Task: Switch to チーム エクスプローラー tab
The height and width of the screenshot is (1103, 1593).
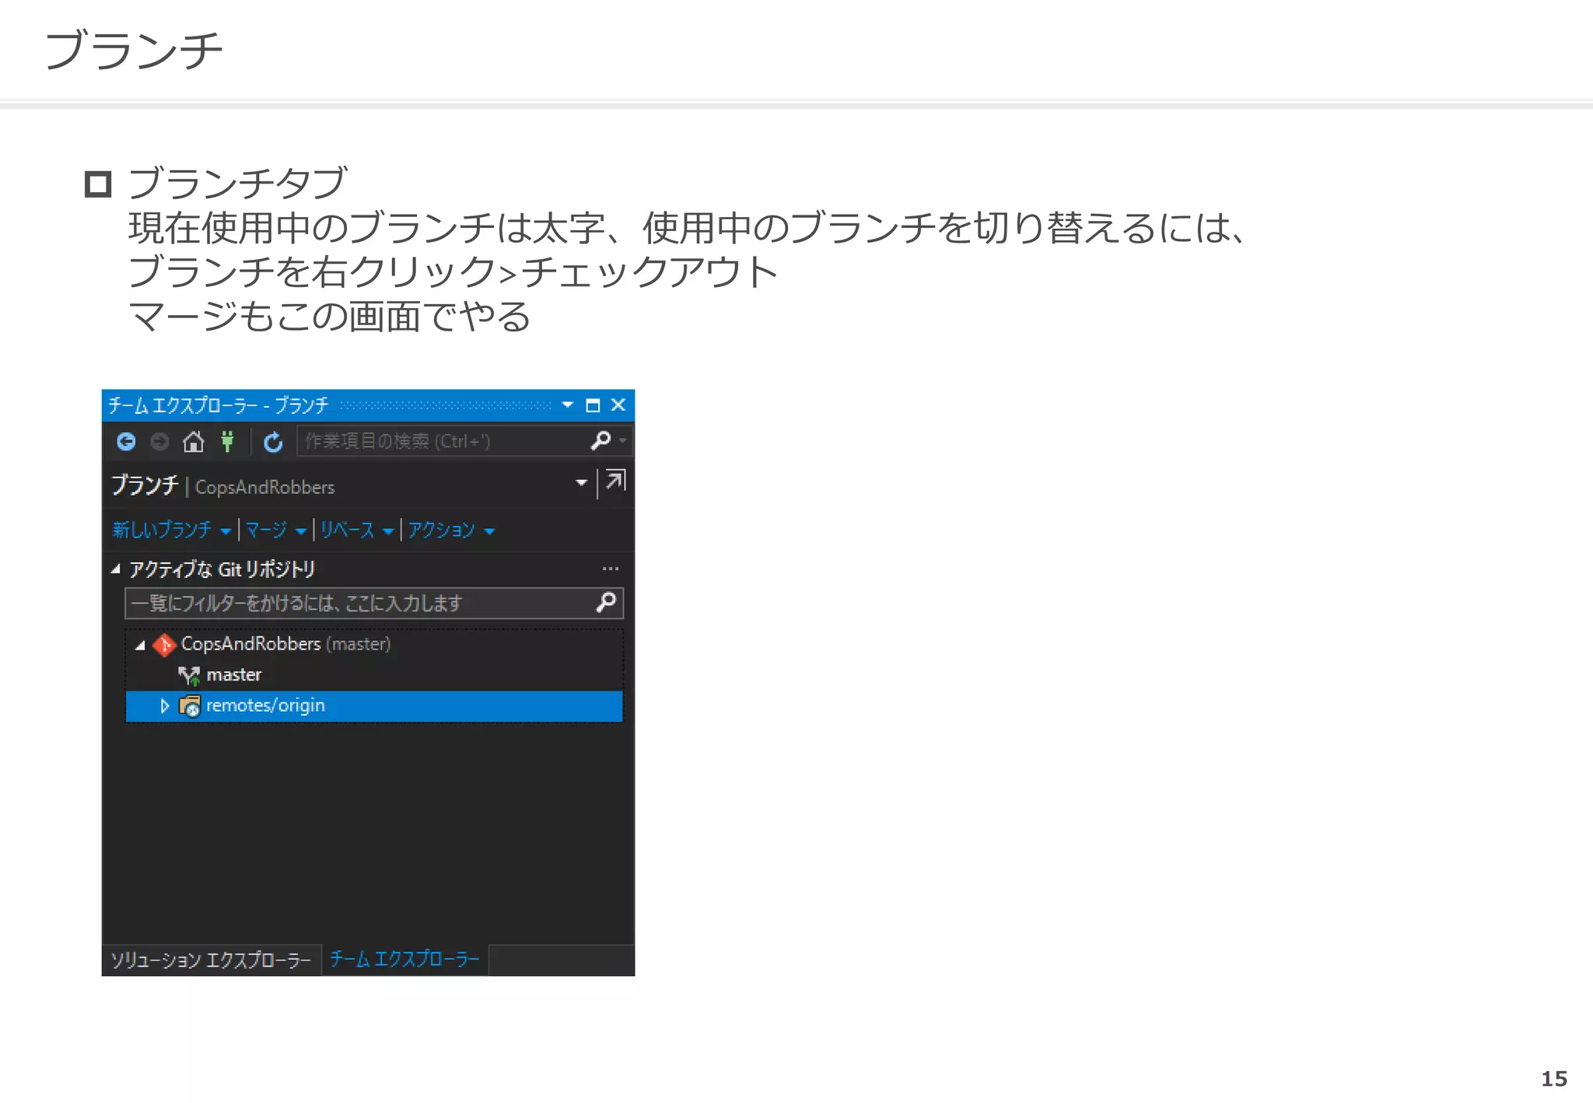Action: coord(404,959)
